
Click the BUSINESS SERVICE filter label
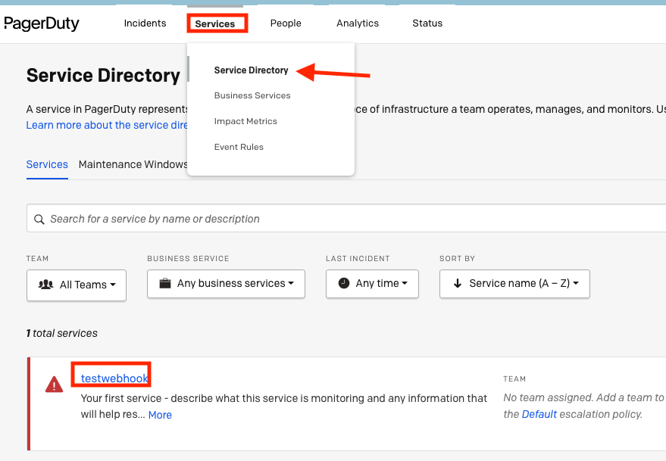click(x=188, y=259)
